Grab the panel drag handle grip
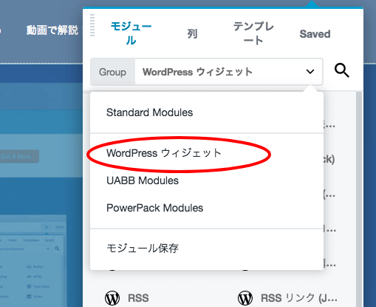 pos(92,25)
